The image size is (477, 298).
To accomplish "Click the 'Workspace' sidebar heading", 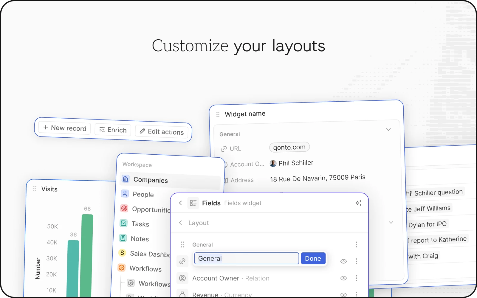I will [137, 164].
